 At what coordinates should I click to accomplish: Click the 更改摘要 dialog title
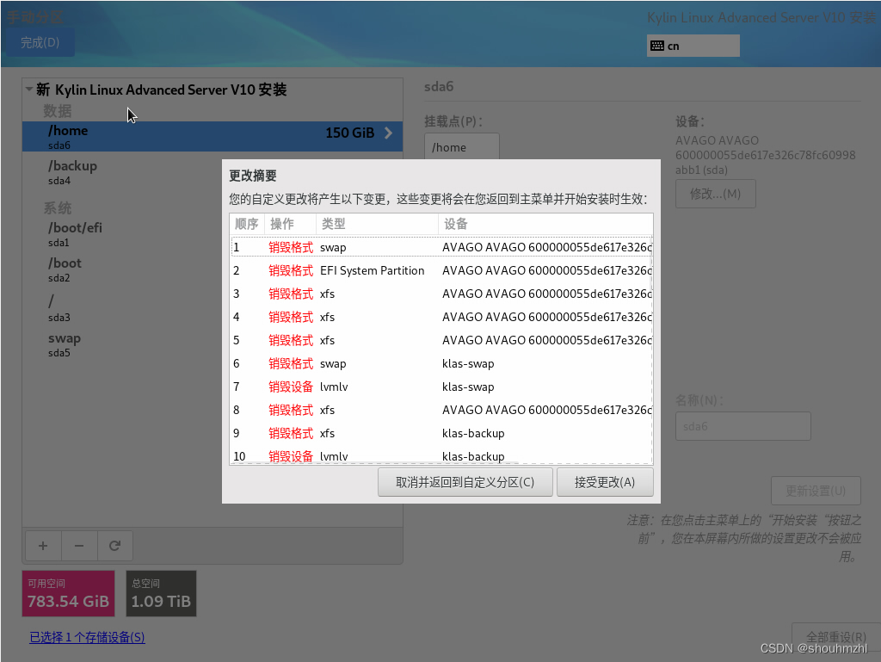(253, 176)
